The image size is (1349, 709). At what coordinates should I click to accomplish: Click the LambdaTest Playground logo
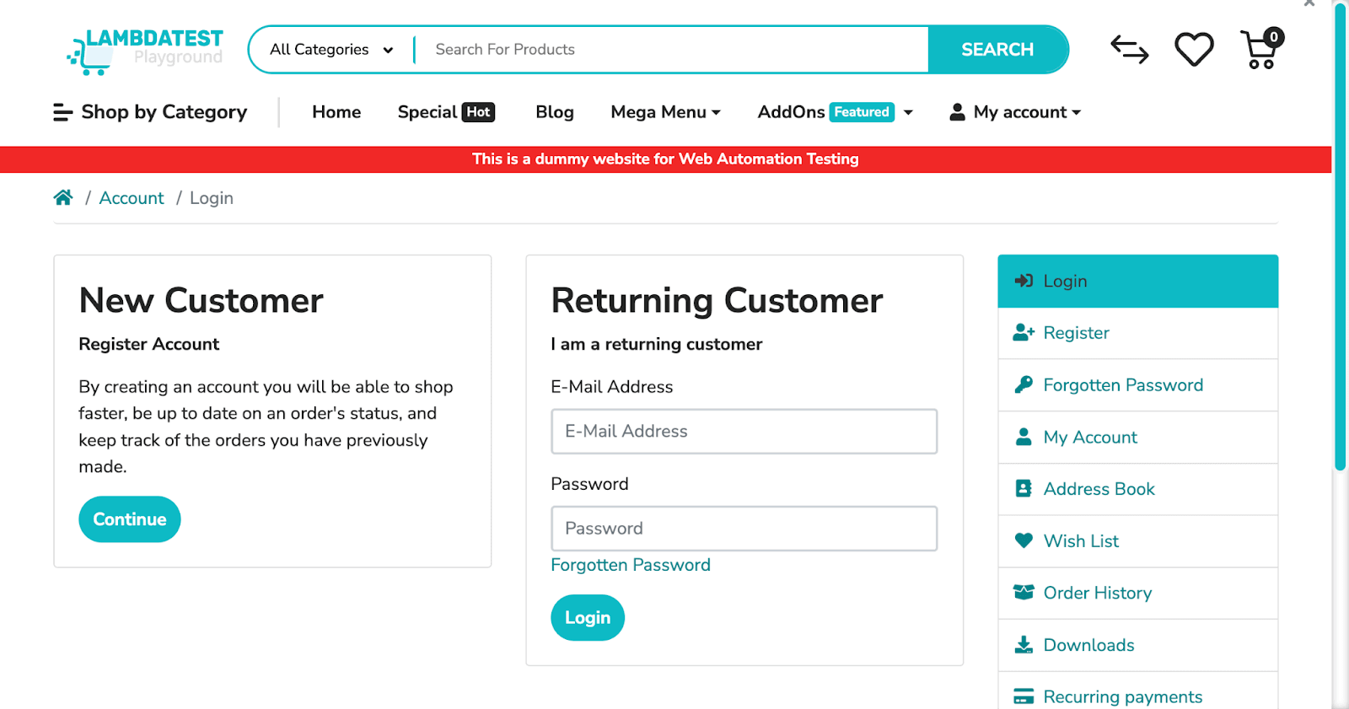click(146, 50)
